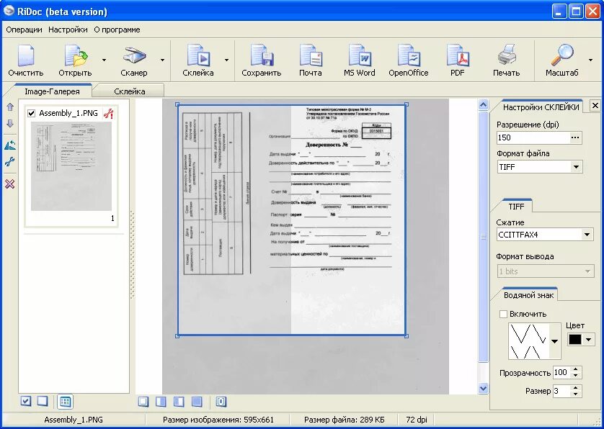Click the Сканер toolbar icon
The image size is (604, 429).
tap(134, 56)
